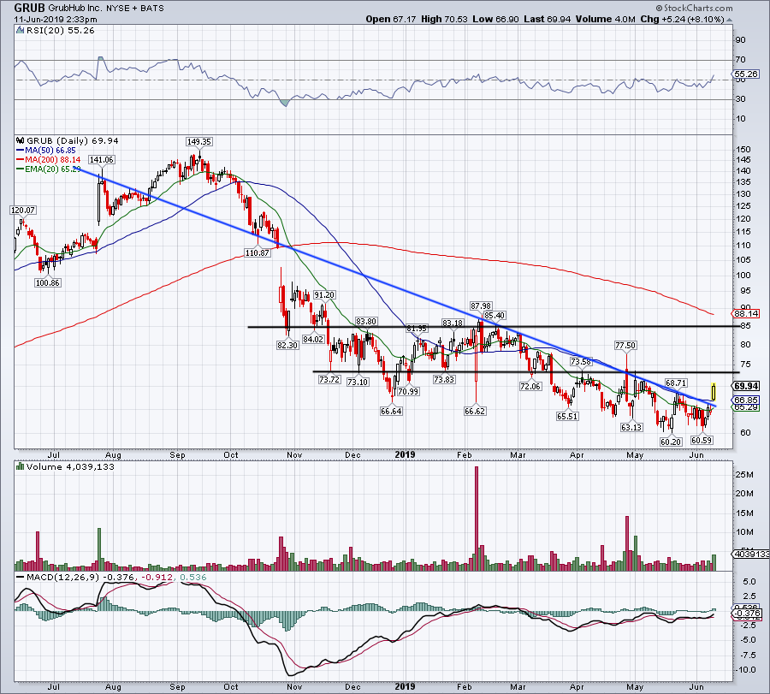This screenshot has height=694, width=770.
Task: Click the 85.40 price label
Action: pyautogui.click(x=495, y=315)
